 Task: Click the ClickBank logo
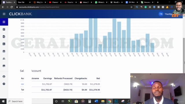21,14
